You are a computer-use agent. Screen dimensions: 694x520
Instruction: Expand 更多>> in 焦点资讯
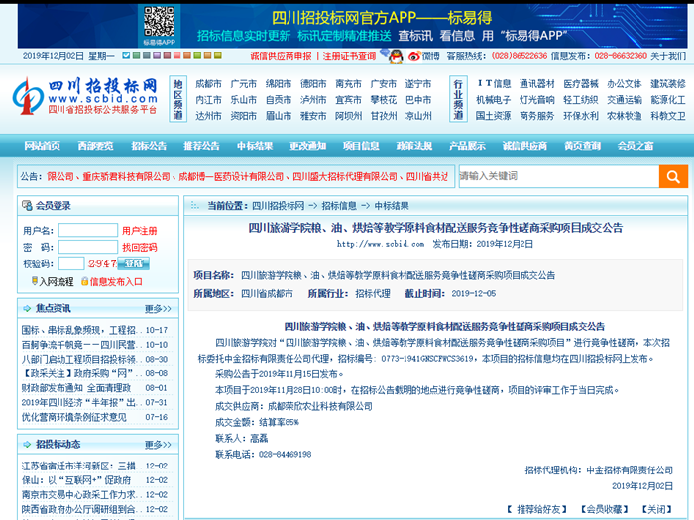tap(158, 309)
